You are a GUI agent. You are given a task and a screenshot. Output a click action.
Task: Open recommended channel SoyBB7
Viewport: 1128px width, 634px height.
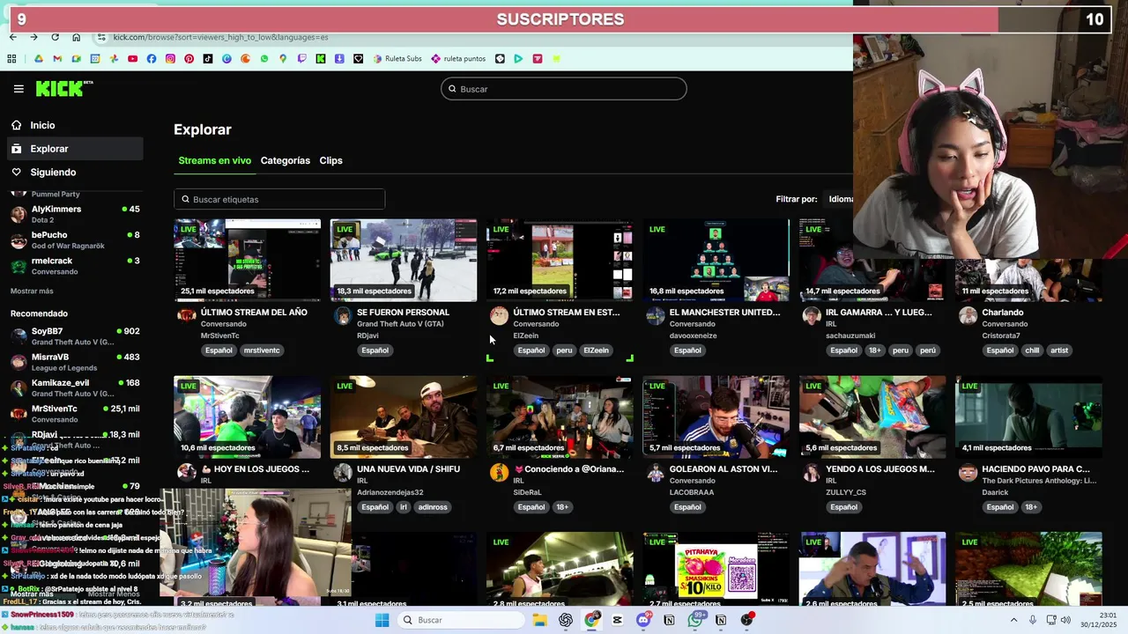(x=74, y=335)
